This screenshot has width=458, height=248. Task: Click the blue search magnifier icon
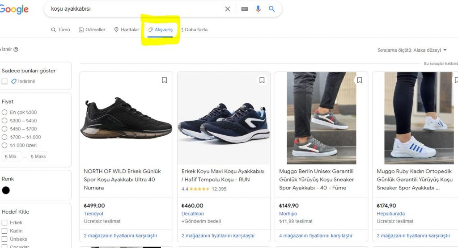click(x=271, y=9)
